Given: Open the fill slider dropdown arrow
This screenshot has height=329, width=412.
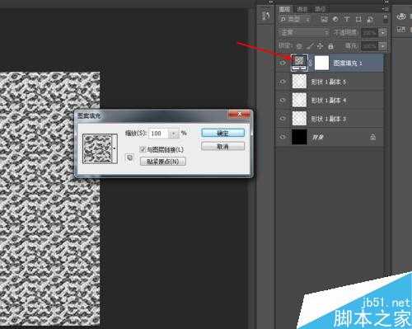Looking at the screenshot, I should [x=382, y=45].
